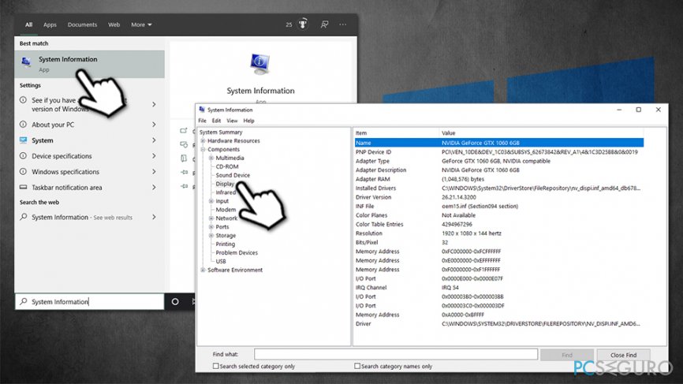Viewport: 683px width, 384px height.
Task: Expand the Hardware Resources node
Action: [203, 140]
